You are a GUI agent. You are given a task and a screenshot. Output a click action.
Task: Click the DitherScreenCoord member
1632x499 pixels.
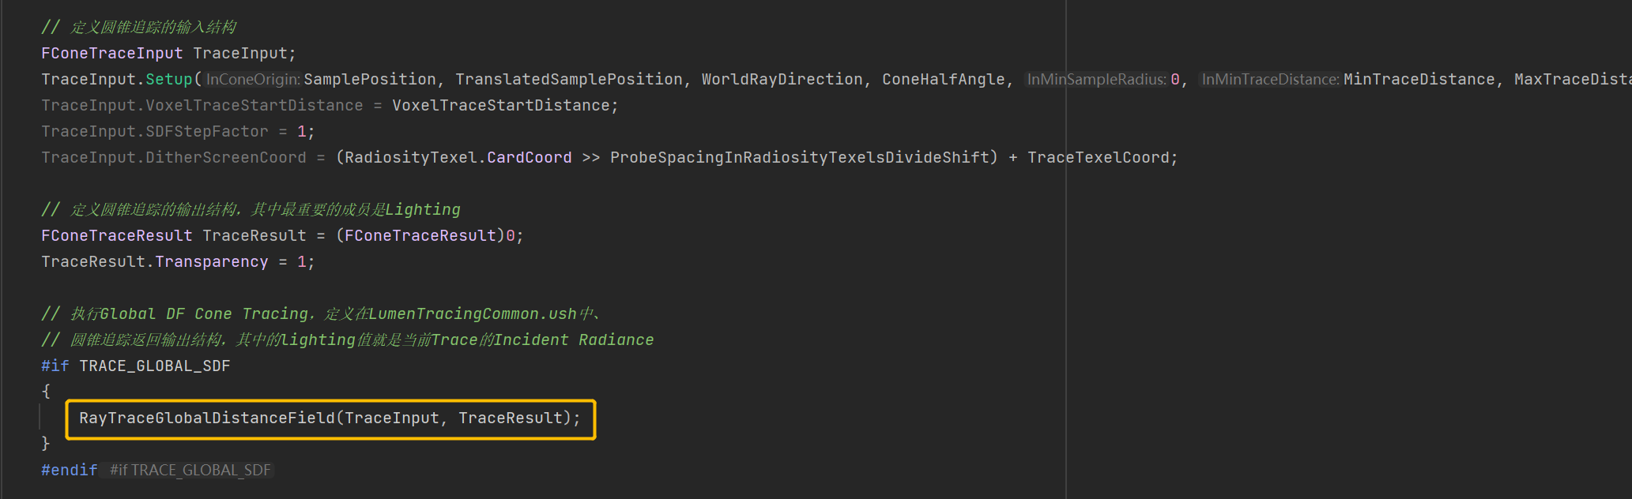click(x=226, y=157)
